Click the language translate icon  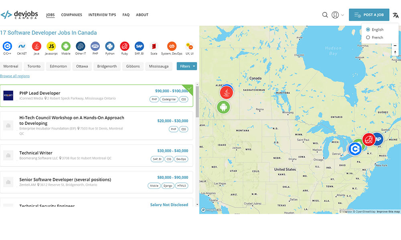(395, 15)
